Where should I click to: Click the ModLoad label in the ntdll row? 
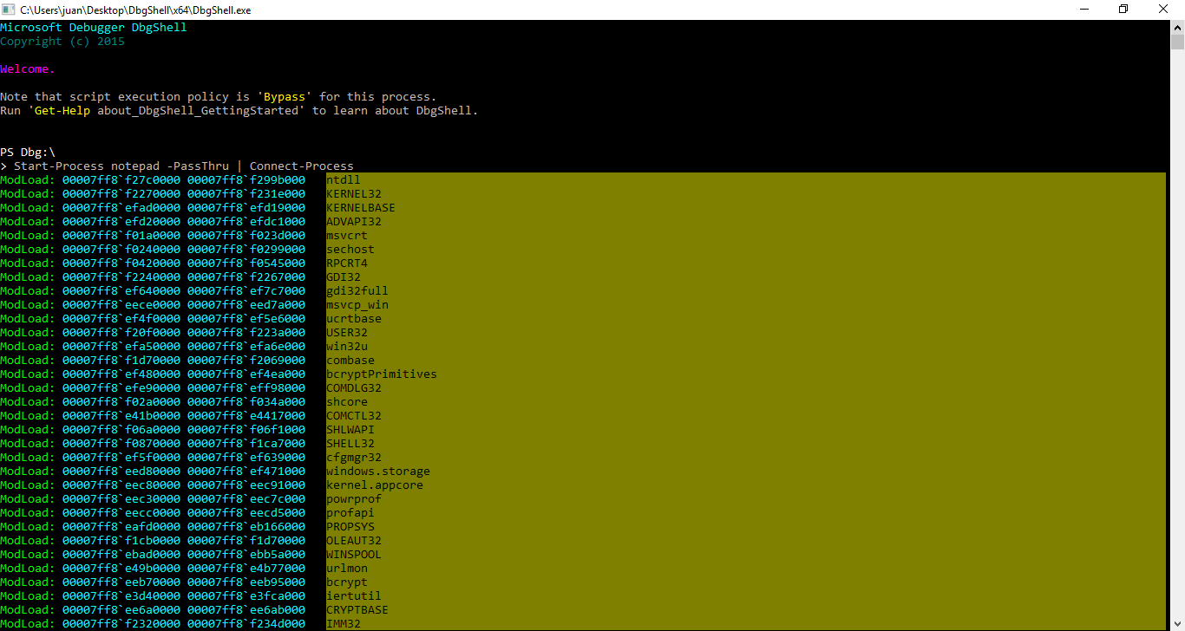tap(28, 180)
